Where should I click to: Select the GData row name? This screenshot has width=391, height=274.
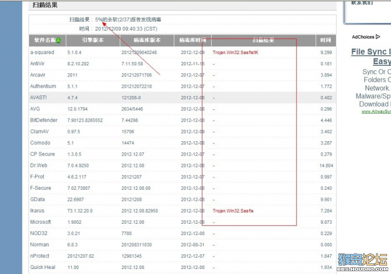[37, 199]
